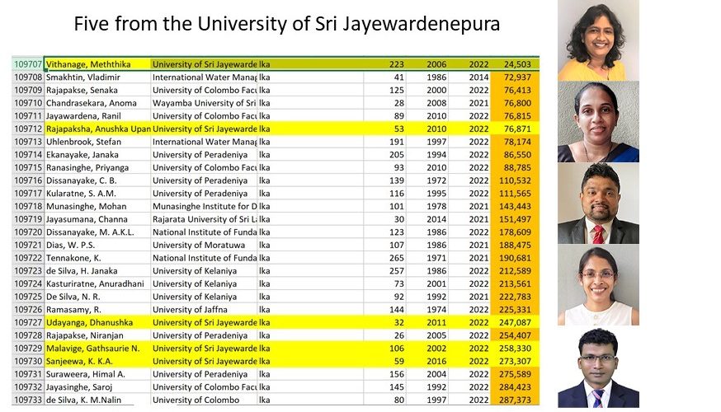Viewport: 721px width, 412px height.
Task: Select the photo of the woman in white top
Action: pos(597,285)
